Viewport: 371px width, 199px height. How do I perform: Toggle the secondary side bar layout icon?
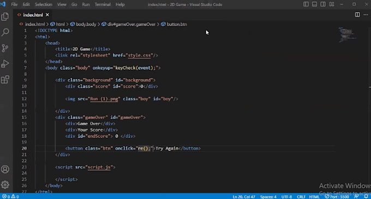coord(323,4)
